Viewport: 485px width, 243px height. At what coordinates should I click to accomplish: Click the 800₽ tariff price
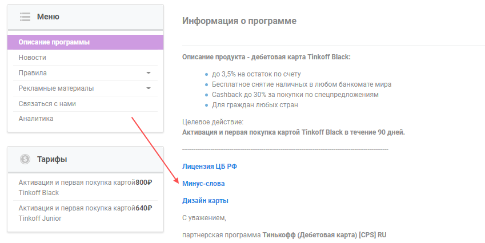point(144,183)
